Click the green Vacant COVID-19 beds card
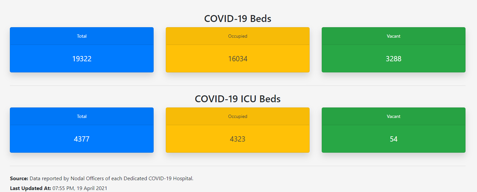Image resolution: width=477 pixels, height=192 pixels. pos(394,50)
